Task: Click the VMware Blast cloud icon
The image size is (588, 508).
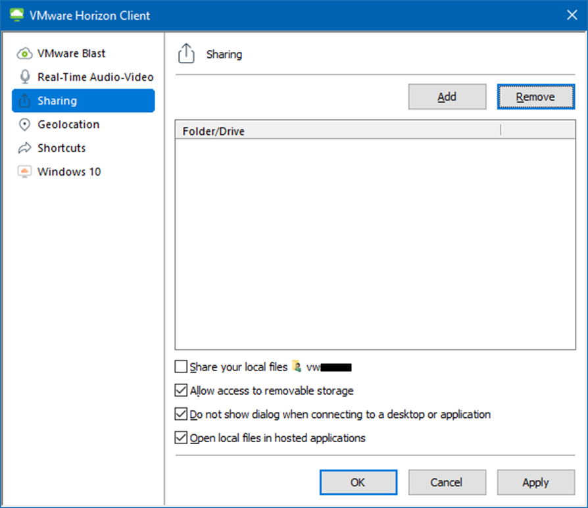Action: coord(24,54)
